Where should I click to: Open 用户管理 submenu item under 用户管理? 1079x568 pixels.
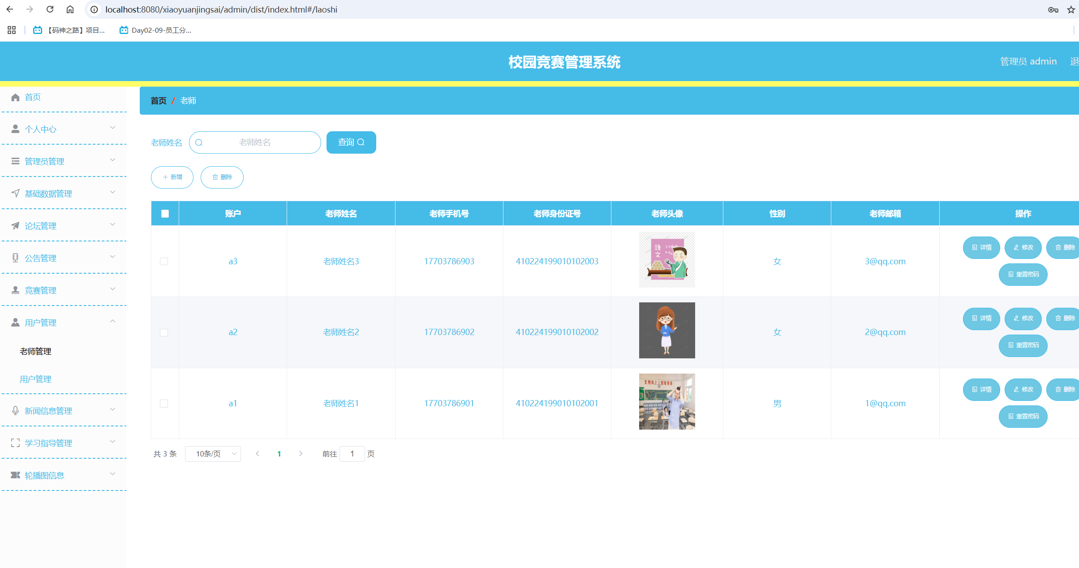click(x=35, y=379)
